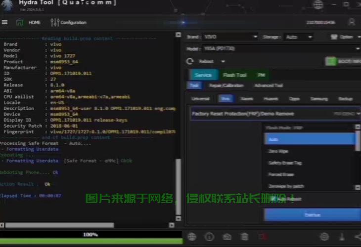
Task: Select the Vivo brand tab
Action: pos(226,99)
